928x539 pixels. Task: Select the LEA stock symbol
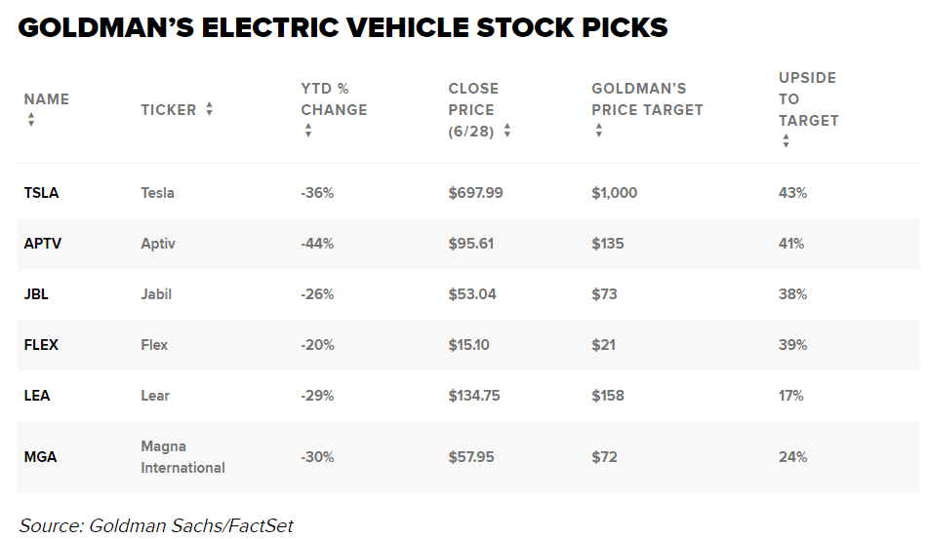click(x=36, y=396)
